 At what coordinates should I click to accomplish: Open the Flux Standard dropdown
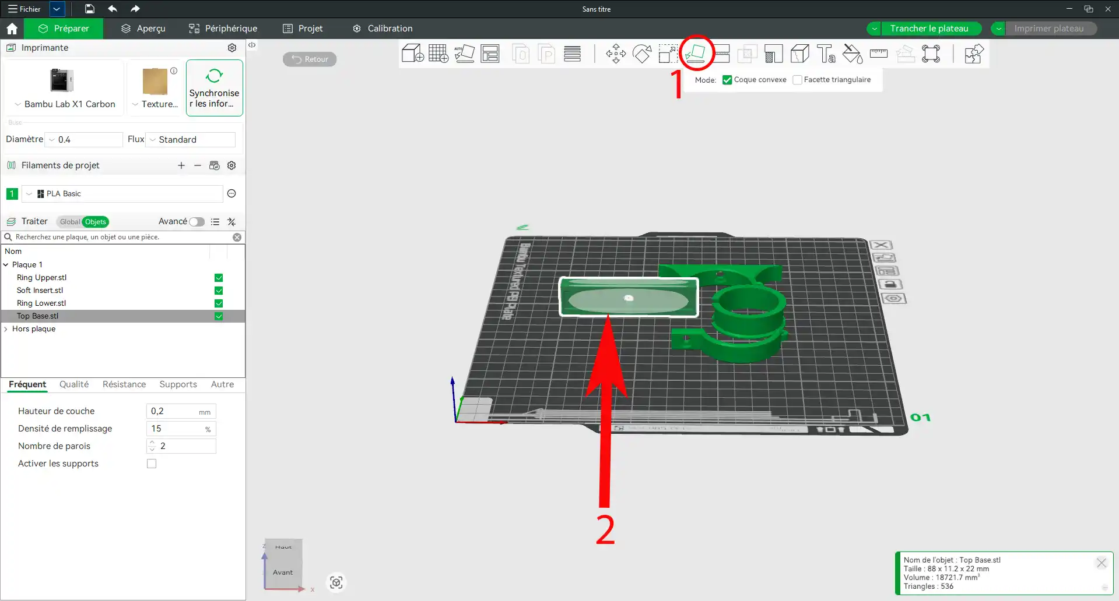coord(191,140)
